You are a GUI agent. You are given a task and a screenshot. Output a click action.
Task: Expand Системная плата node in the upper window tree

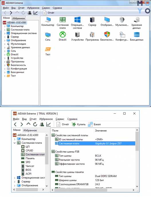point(5,30)
